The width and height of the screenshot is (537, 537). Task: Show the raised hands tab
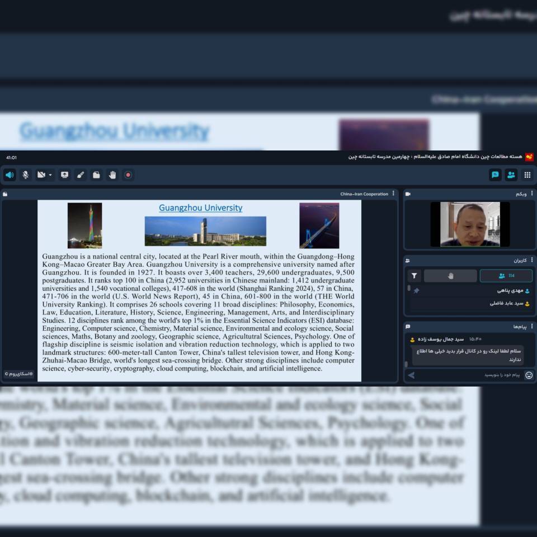pyautogui.click(x=450, y=276)
